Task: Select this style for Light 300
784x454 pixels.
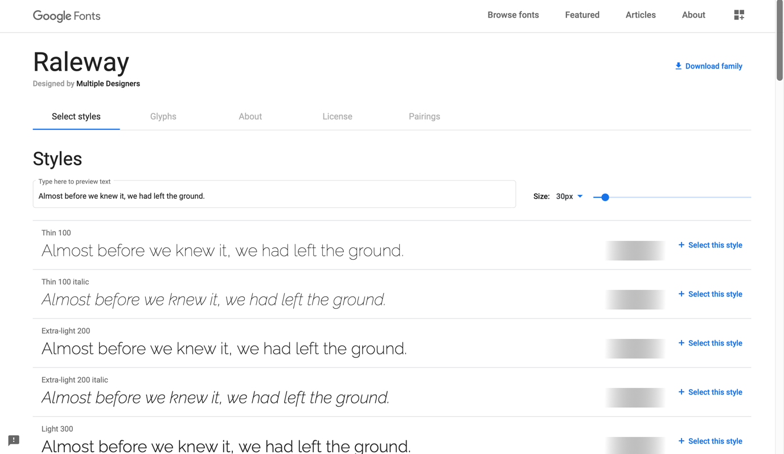Action: [x=710, y=441]
